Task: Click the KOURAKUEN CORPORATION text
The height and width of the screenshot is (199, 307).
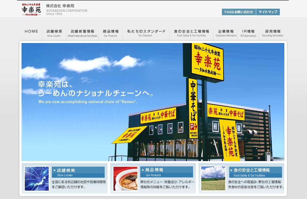Action: [67, 10]
